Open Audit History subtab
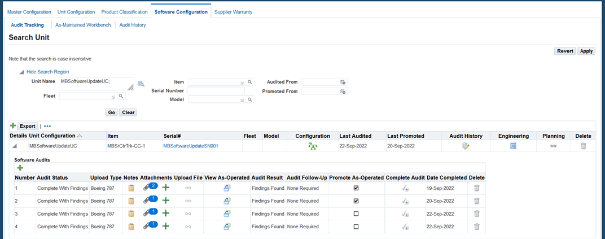The height and width of the screenshot is (239, 605). pos(132,25)
